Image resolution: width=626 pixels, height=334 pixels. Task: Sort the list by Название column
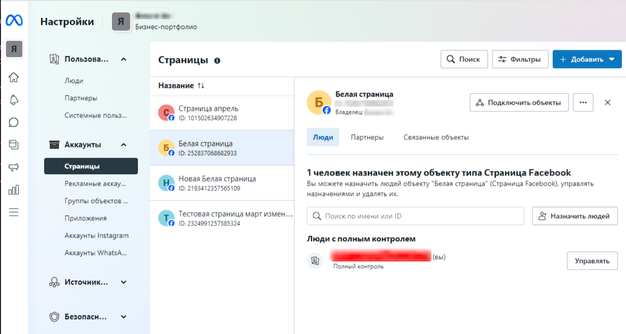tap(181, 86)
